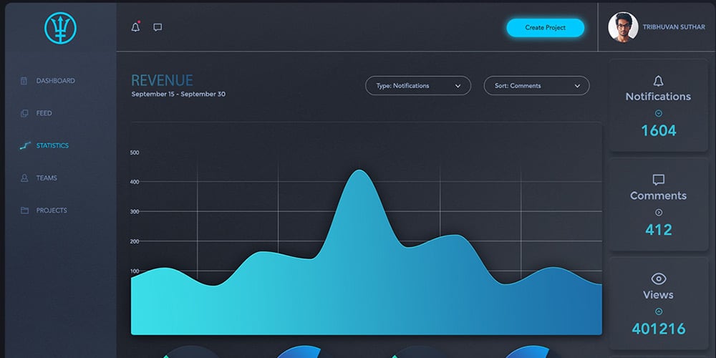Click chevron arrow in Type dropdown
The width and height of the screenshot is (716, 358).
pyautogui.click(x=458, y=86)
